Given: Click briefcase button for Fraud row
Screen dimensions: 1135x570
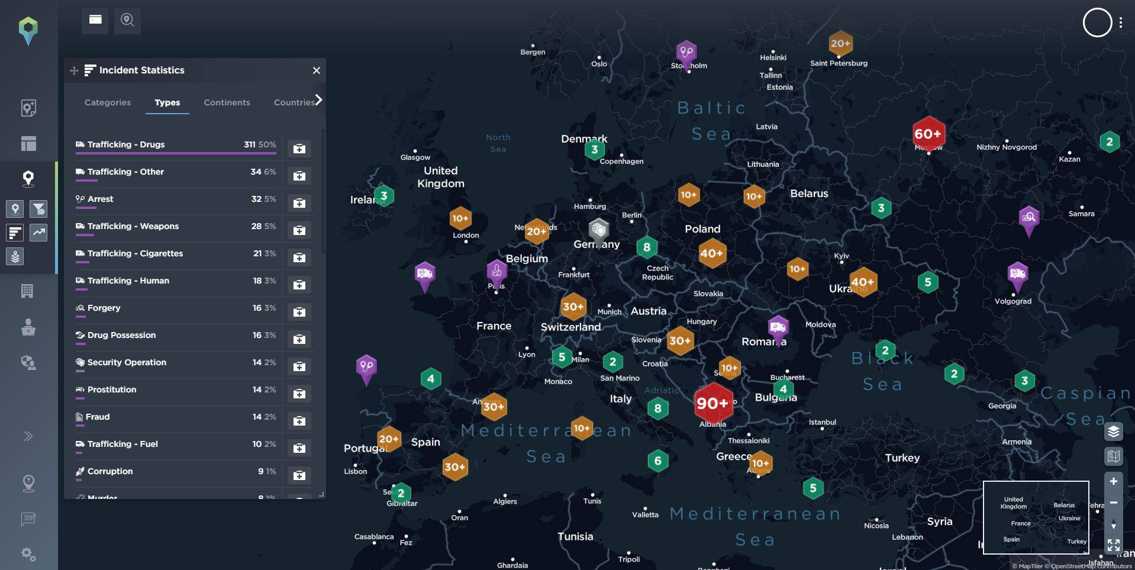Looking at the screenshot, I should tap(299, 421).
